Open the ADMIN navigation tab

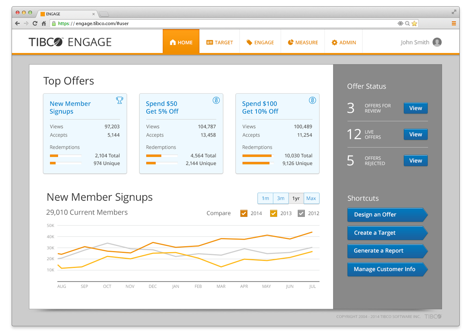coord(344,42)
